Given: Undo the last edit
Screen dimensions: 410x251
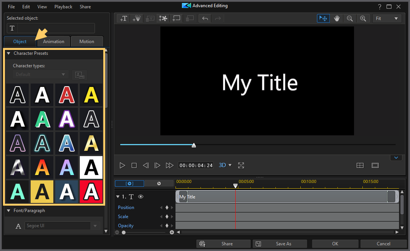Looking at the screenshot, I should pos(205,18).
